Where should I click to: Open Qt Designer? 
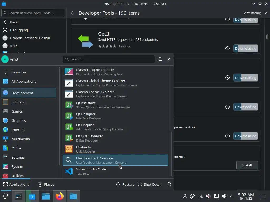click(x=115, y=116)
